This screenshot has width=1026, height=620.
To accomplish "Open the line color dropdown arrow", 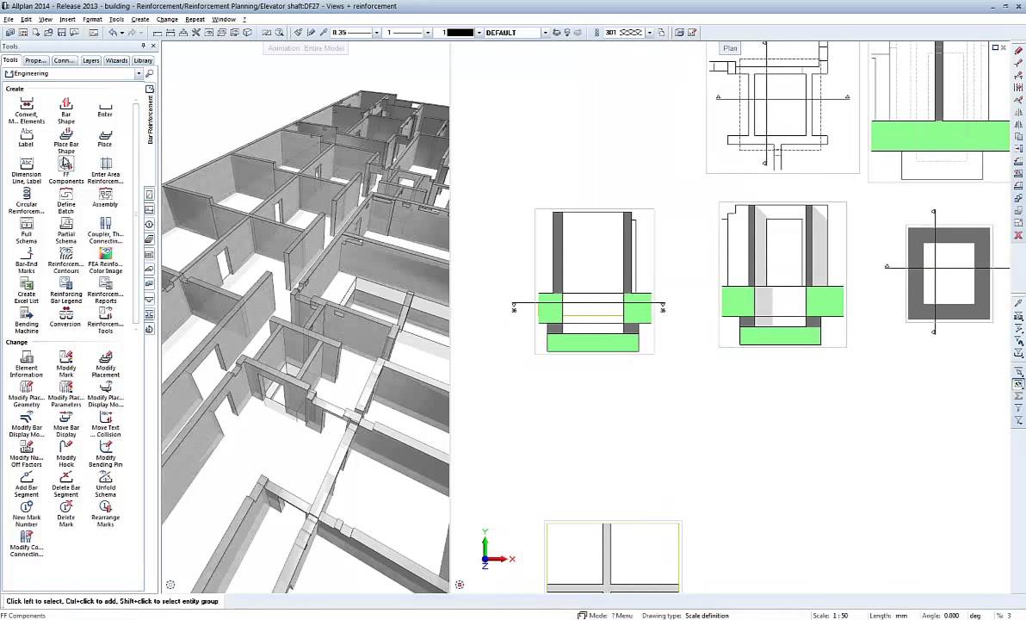I will point(479,33).
